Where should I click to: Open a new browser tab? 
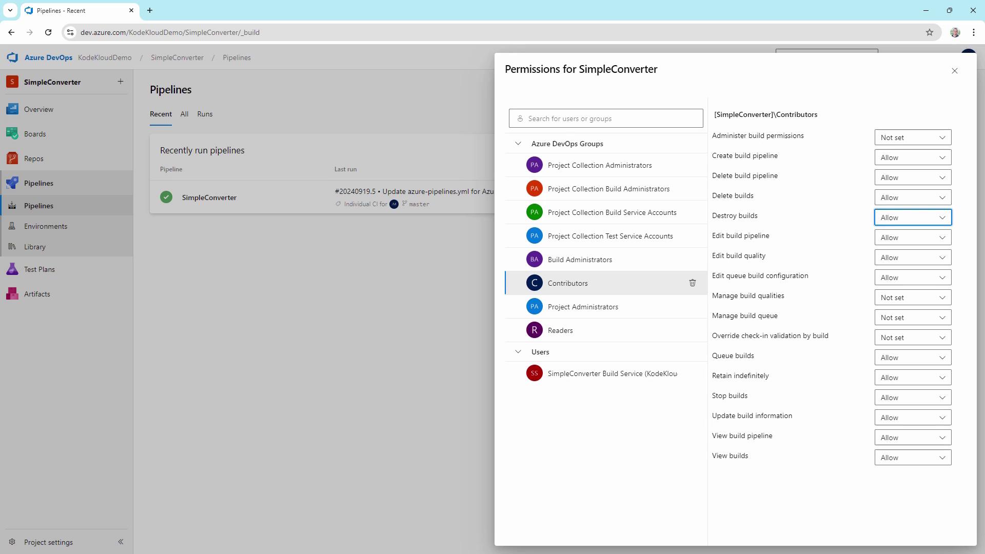[x=150, y=10]
